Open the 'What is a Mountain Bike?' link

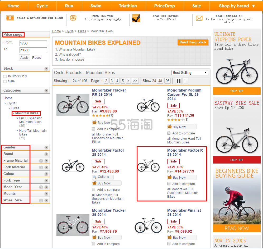click(x=77, y=49)
